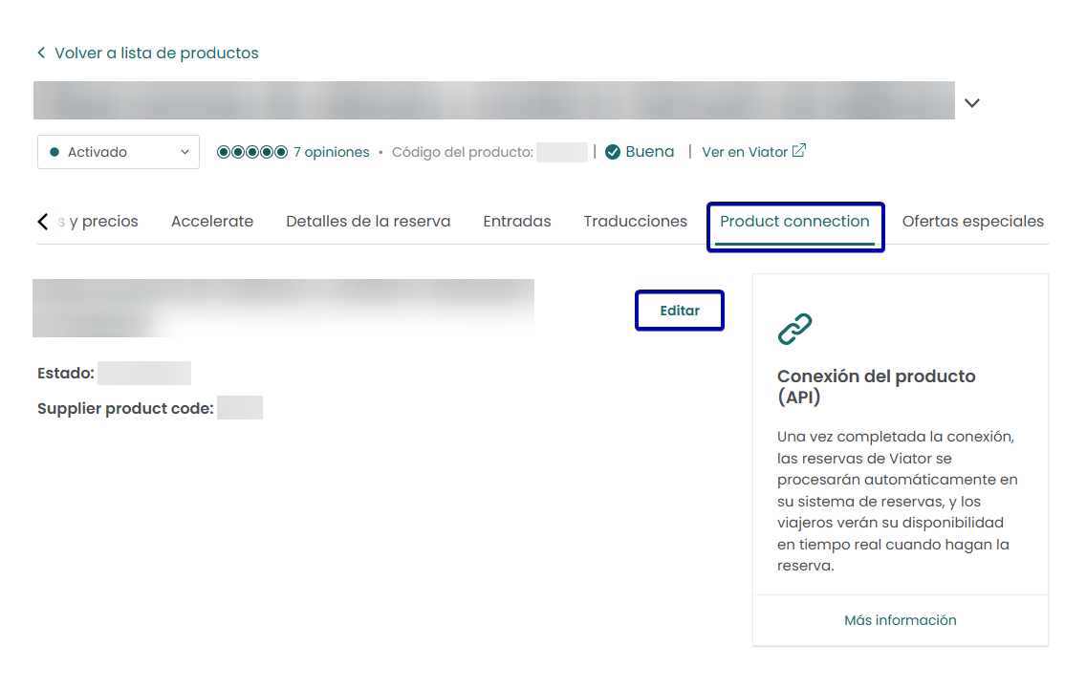This screenshot has height=688, width=1086.
Task: Click the external link icon after Viator
Action: coord(799,151)
